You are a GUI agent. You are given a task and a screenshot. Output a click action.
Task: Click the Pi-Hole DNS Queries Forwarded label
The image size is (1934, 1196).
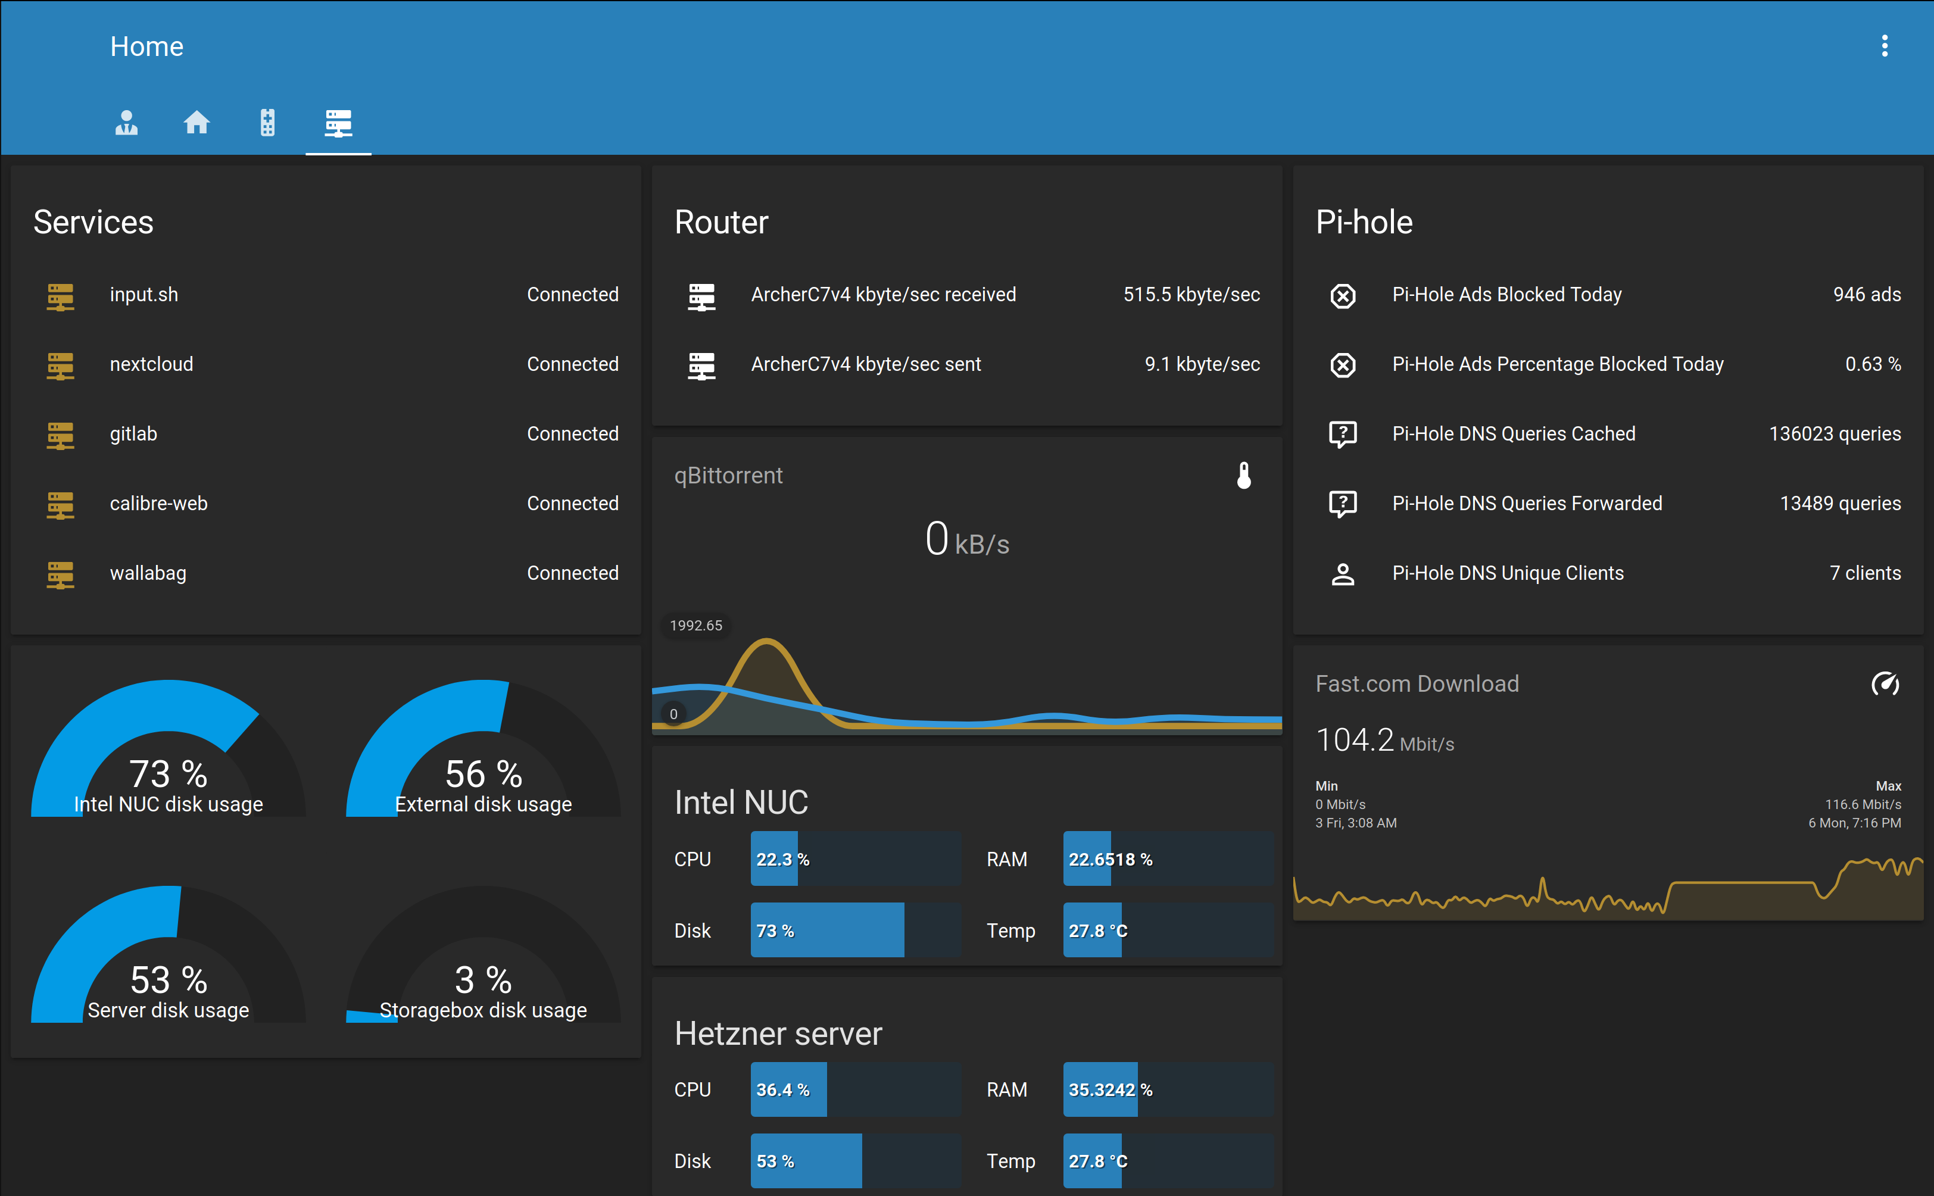tap(1527, 504)
